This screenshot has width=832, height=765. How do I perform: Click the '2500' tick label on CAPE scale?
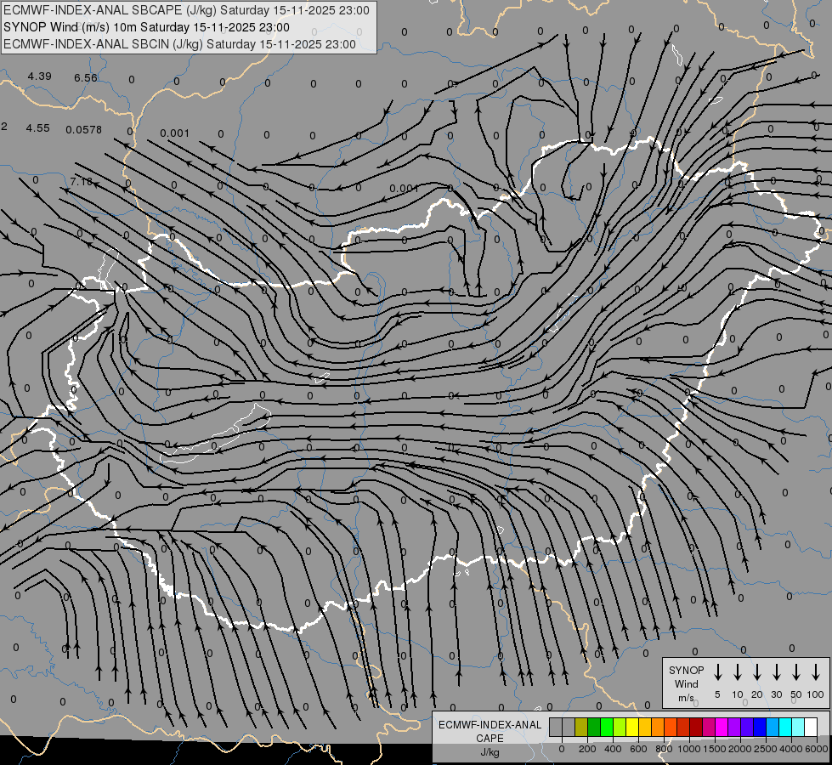tap(766, 749)
